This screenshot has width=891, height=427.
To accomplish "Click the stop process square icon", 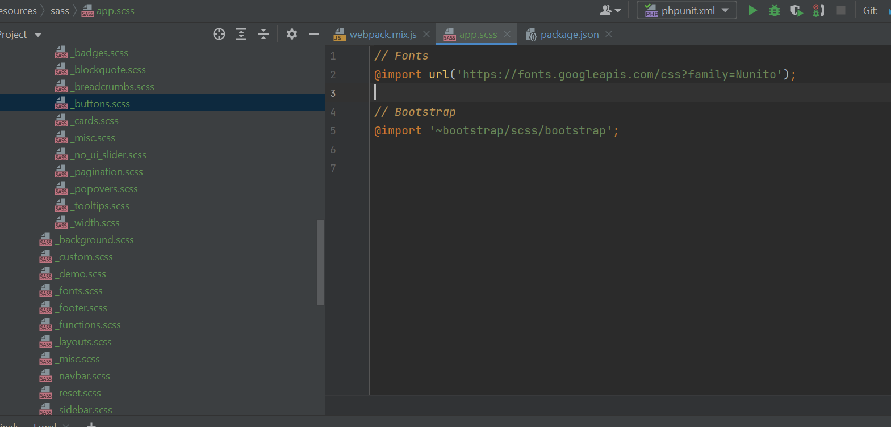I will coord(841,10).
